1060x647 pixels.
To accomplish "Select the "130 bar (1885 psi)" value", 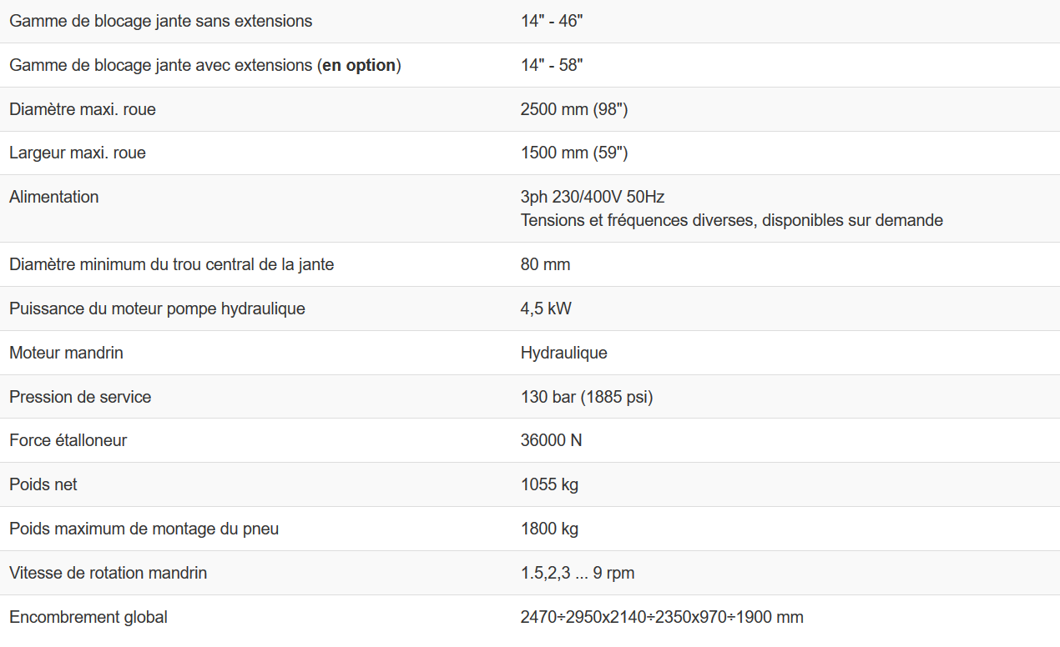I will (586, 397).
